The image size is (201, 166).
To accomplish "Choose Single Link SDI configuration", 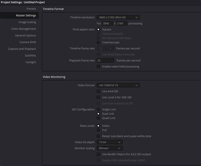I will pos(98,110).
